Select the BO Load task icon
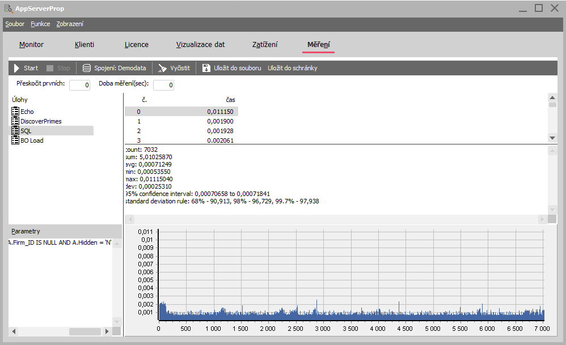This screenshot has width=566, height=345. pos(15,140)
